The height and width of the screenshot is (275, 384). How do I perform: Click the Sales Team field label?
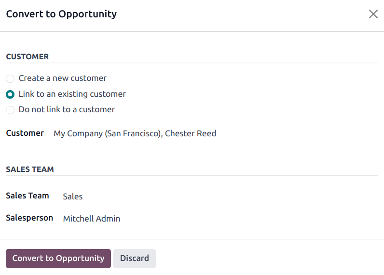pos(27,196)
